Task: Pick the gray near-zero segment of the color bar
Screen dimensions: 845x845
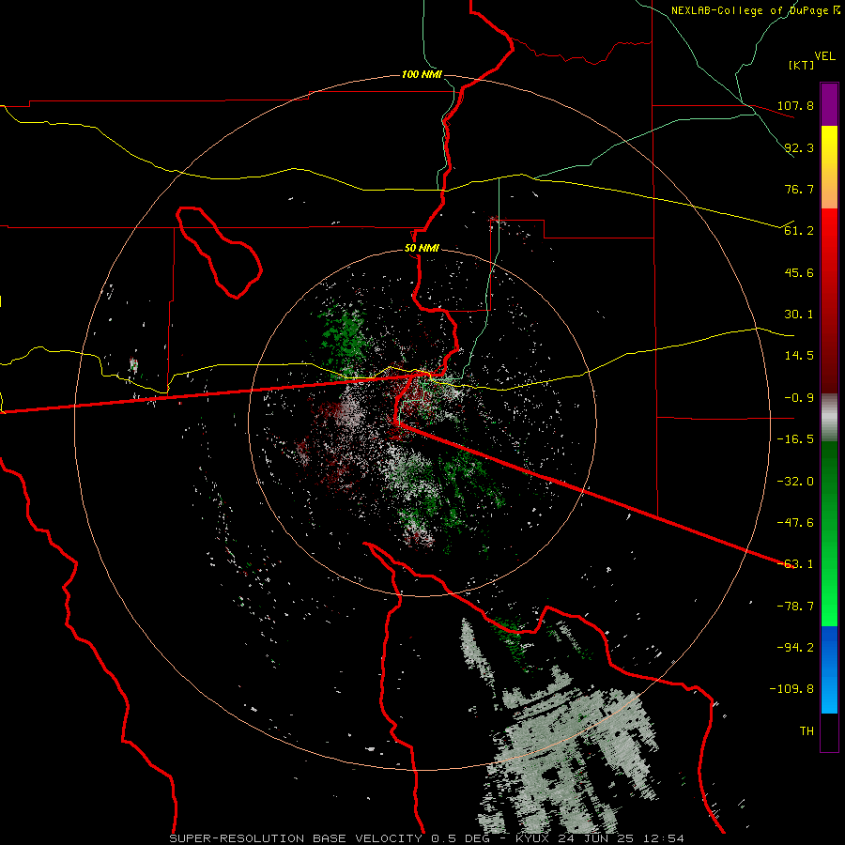Action: tap(829, 418)
